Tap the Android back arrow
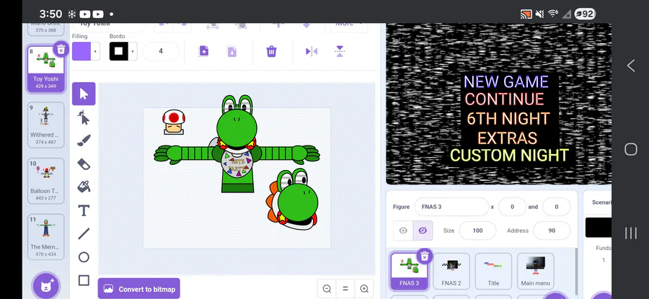 click(631, 66)
